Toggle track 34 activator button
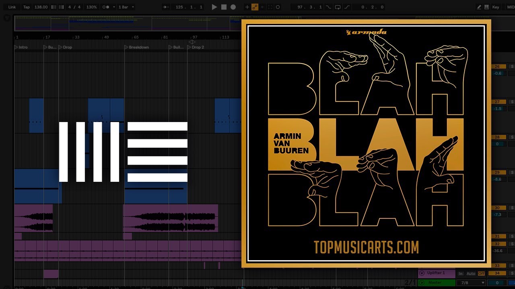 point(497,273)
